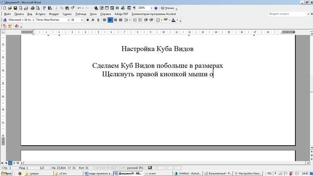Open the Adobe PDF menu
313x176 pixels.
pos(121,14)
